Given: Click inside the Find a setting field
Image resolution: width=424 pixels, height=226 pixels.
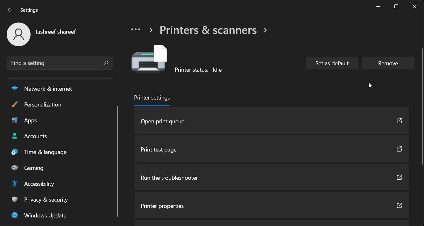Looking at the screenshot, I should click(48, 63).
